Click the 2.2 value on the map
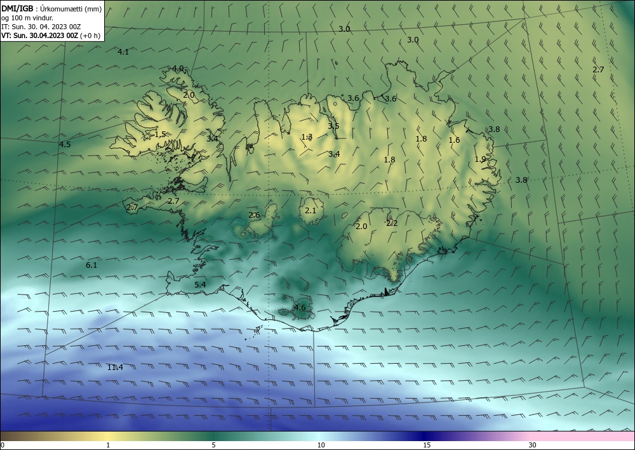 coord(392,223)
